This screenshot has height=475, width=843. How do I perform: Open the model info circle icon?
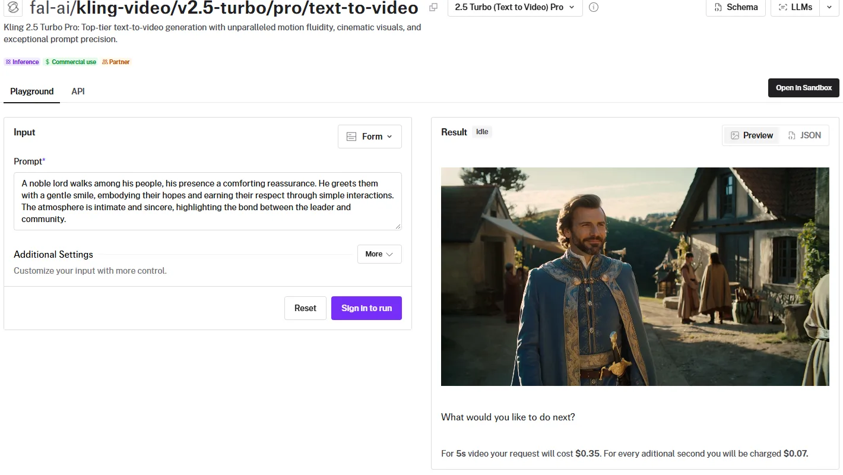pos(594,8)
